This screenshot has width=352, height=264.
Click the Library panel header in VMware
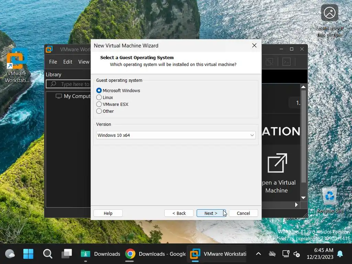[53, 75]
